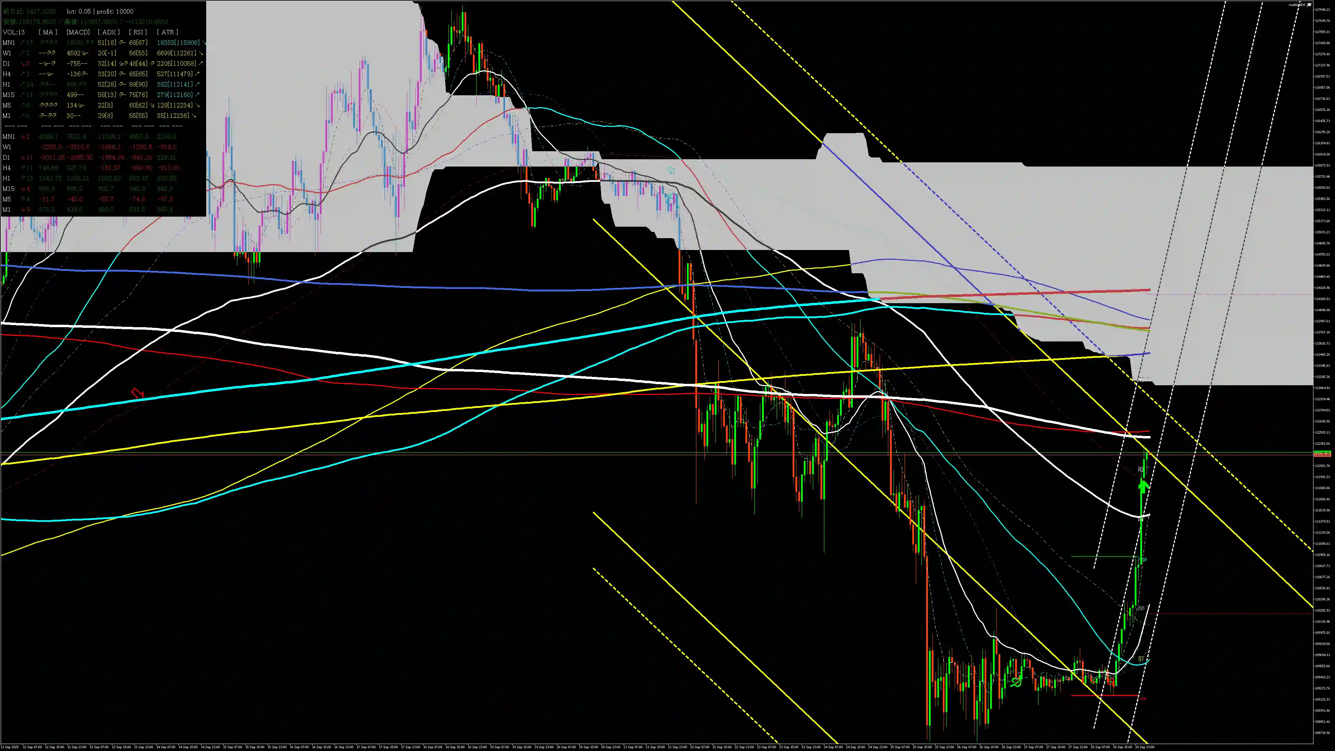Click the PP pivot point label
The image size is (1335, 751).
click(x=1141, y=609)
